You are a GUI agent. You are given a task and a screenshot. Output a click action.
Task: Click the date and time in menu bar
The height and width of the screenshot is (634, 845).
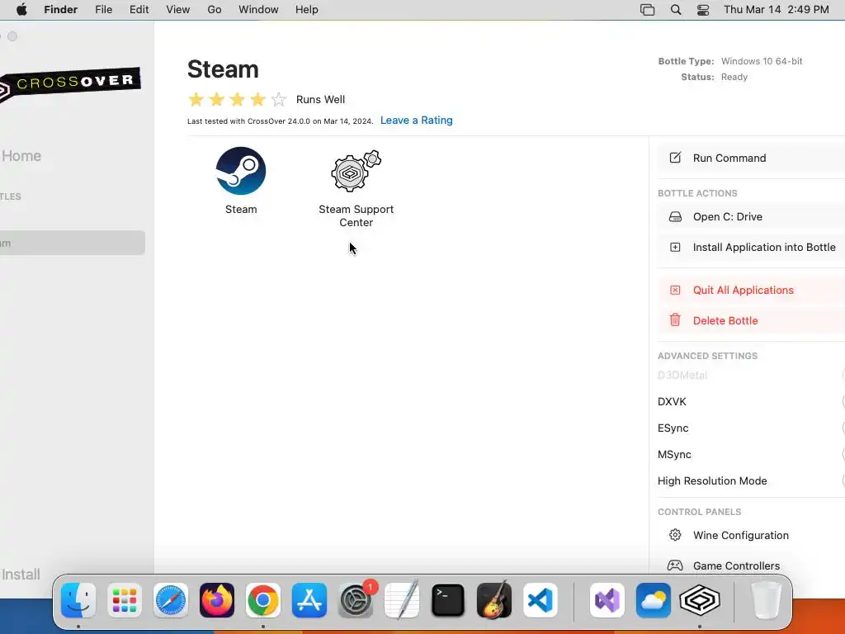point(776,10)
